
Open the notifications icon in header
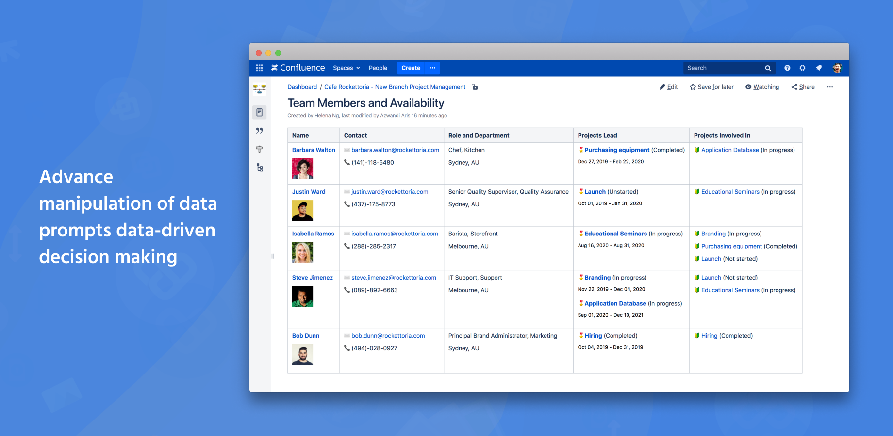pyautogui.click(x=819, y=68)
